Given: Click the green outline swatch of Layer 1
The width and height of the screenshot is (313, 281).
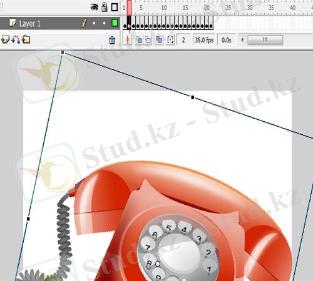Looking at the screenshot, I should (x=115, y=22).
